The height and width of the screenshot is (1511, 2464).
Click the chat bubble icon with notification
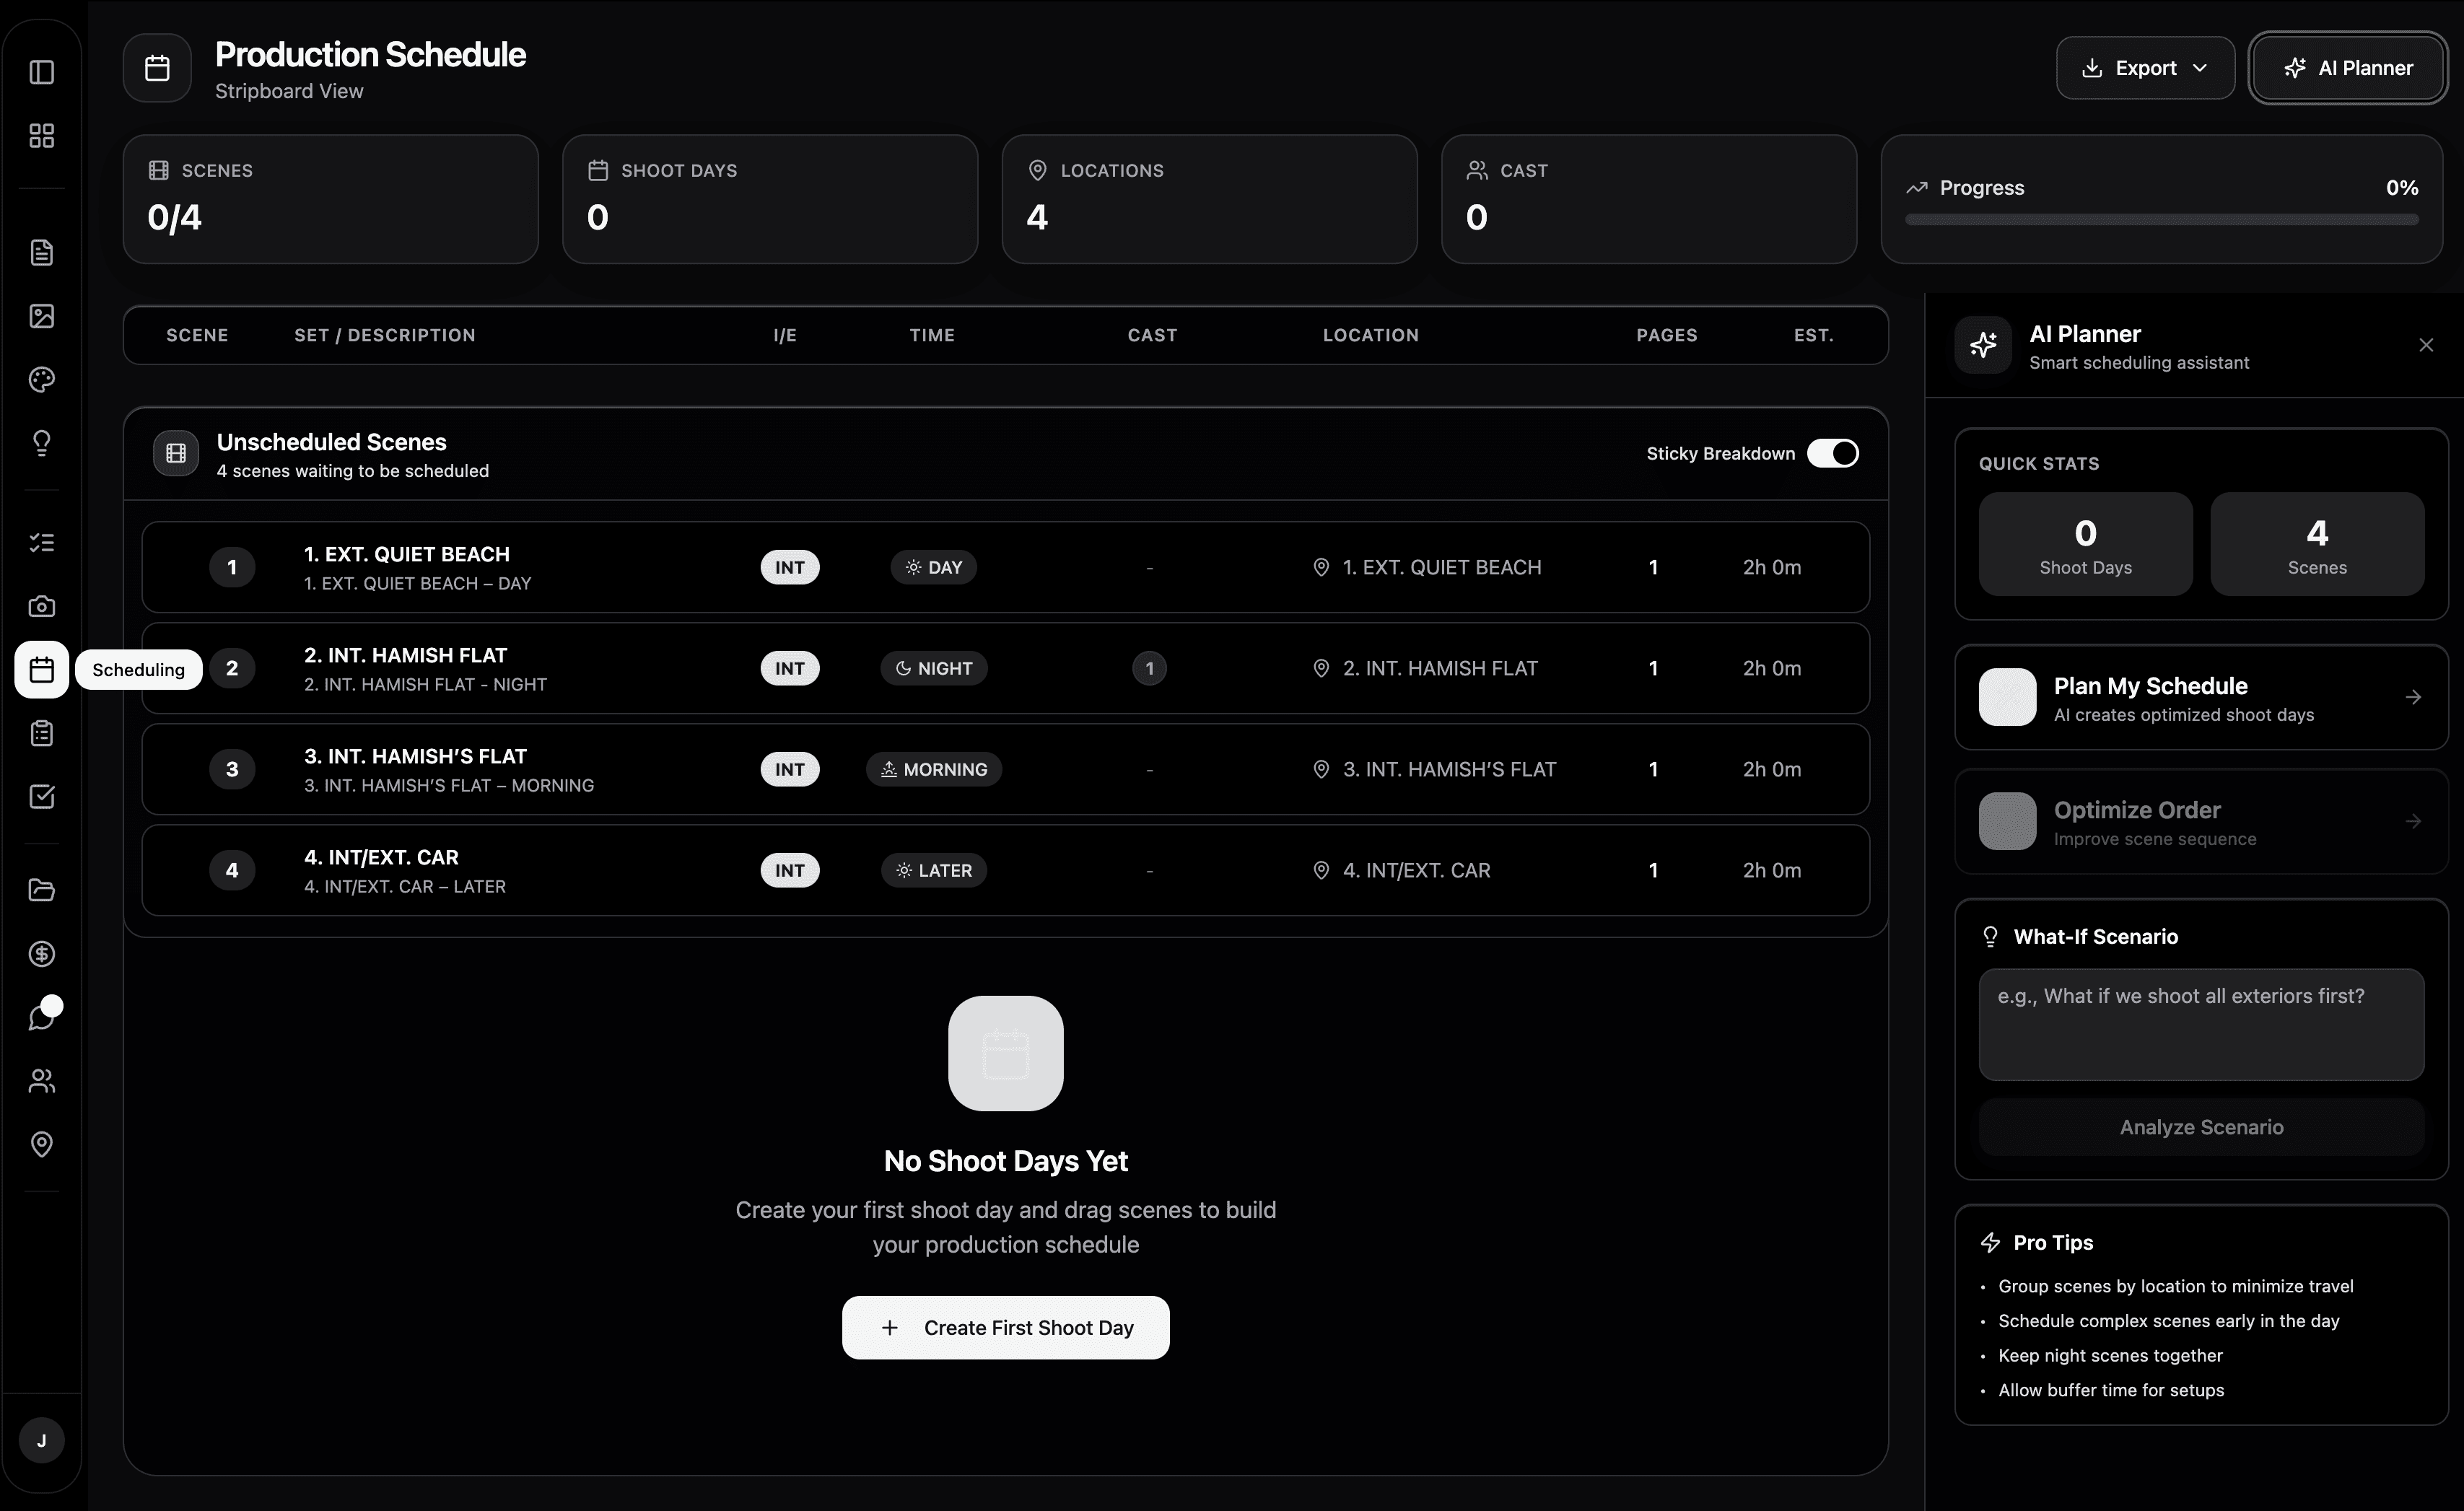(41, 1017)
